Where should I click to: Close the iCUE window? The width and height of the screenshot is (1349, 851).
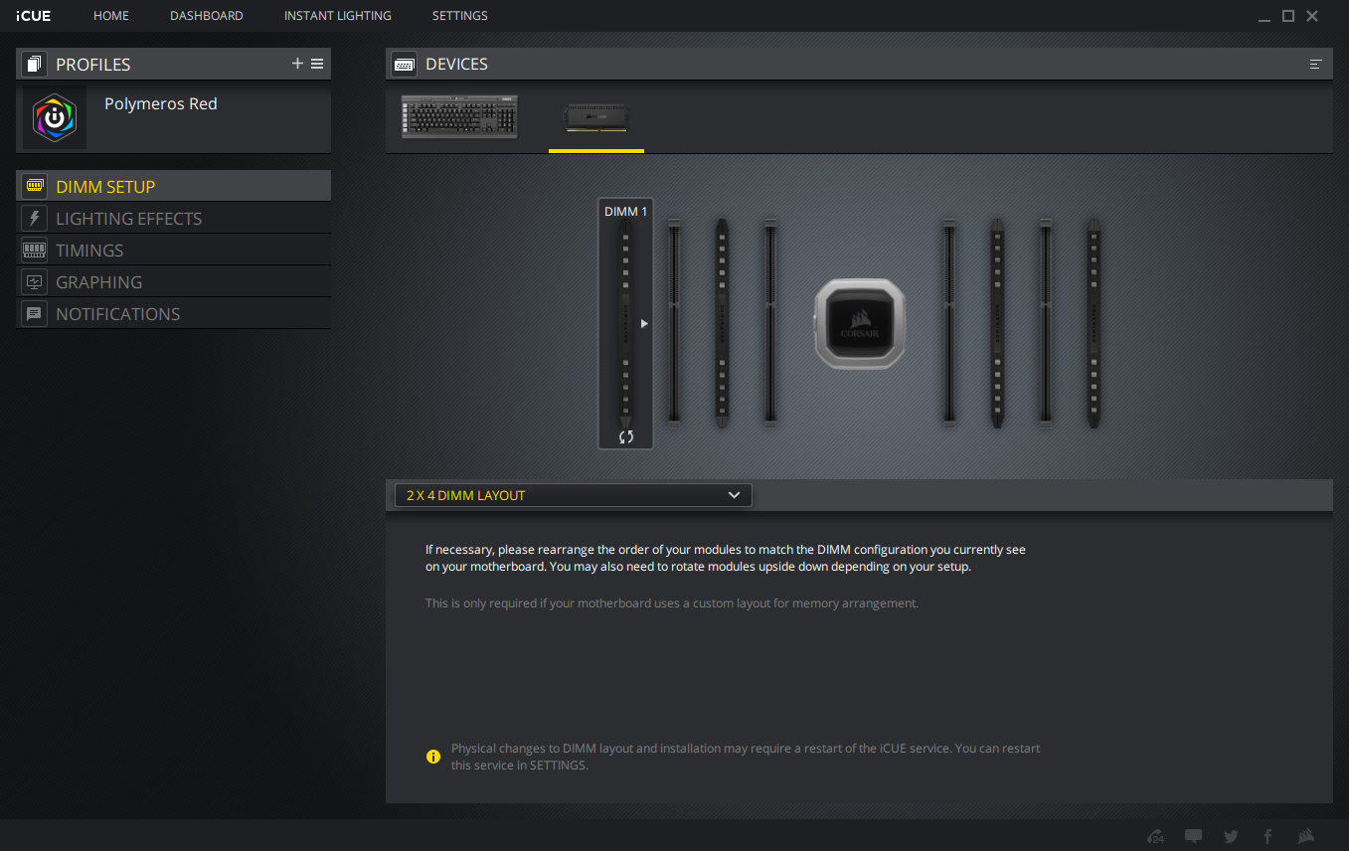coord(1312,16)
